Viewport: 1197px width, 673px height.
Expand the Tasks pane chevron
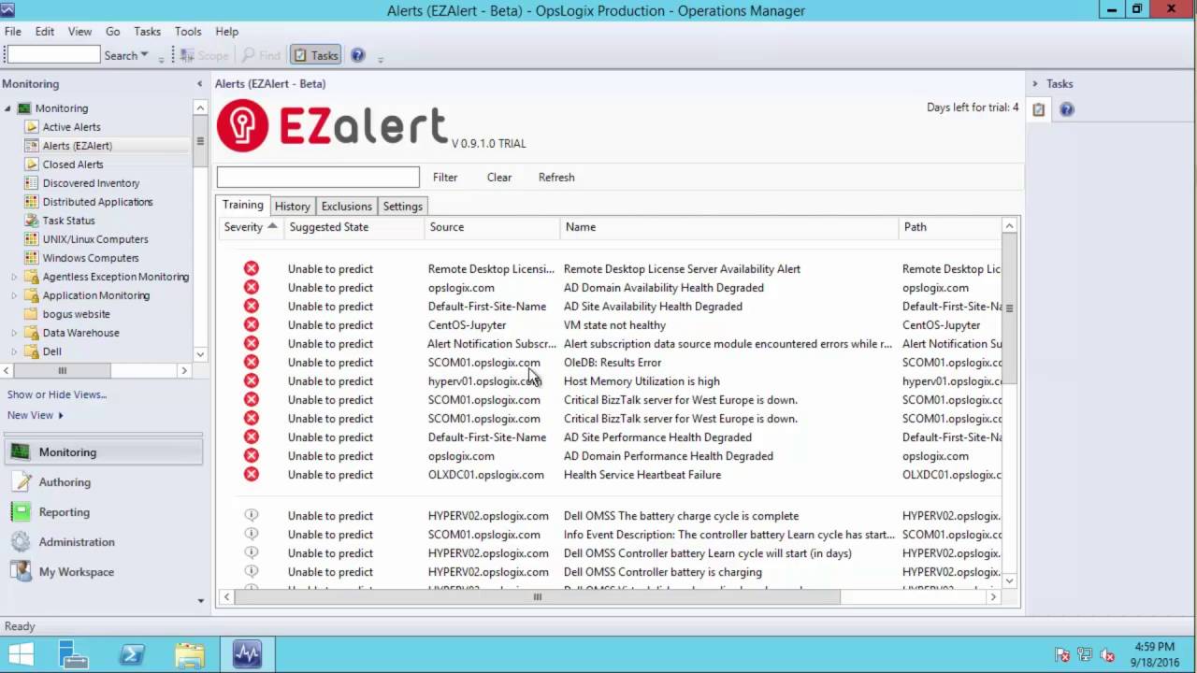click(1035, 84)
